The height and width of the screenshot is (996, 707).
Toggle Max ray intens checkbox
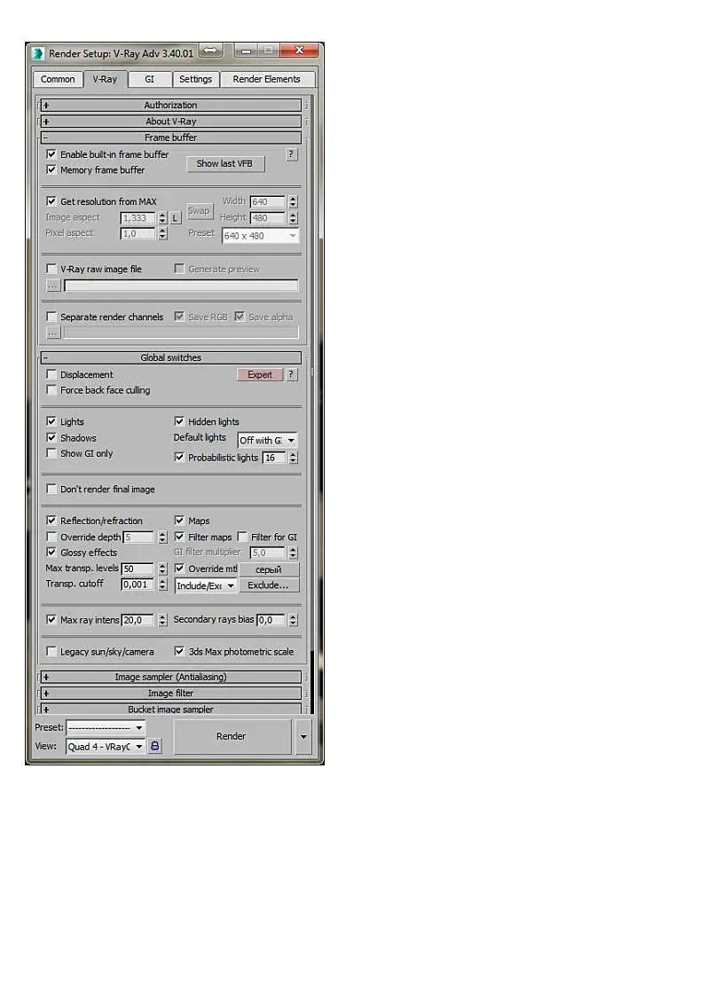51,620
